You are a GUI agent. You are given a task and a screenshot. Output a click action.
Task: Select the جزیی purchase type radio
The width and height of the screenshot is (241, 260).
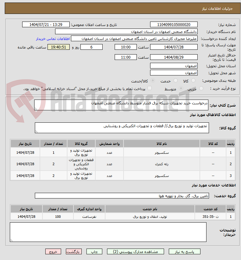(x=201, y=88)
